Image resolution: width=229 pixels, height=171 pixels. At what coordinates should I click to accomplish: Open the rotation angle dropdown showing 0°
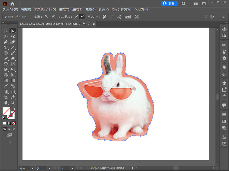click(x=49, y=168)
